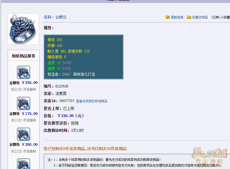Open the last partially visible ring thumbnail
Screen dimensions: 230x169
click(24, 164)
